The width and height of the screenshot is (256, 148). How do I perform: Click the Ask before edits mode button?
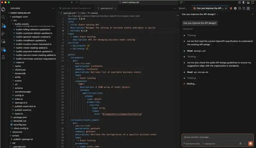pos(191,144)
